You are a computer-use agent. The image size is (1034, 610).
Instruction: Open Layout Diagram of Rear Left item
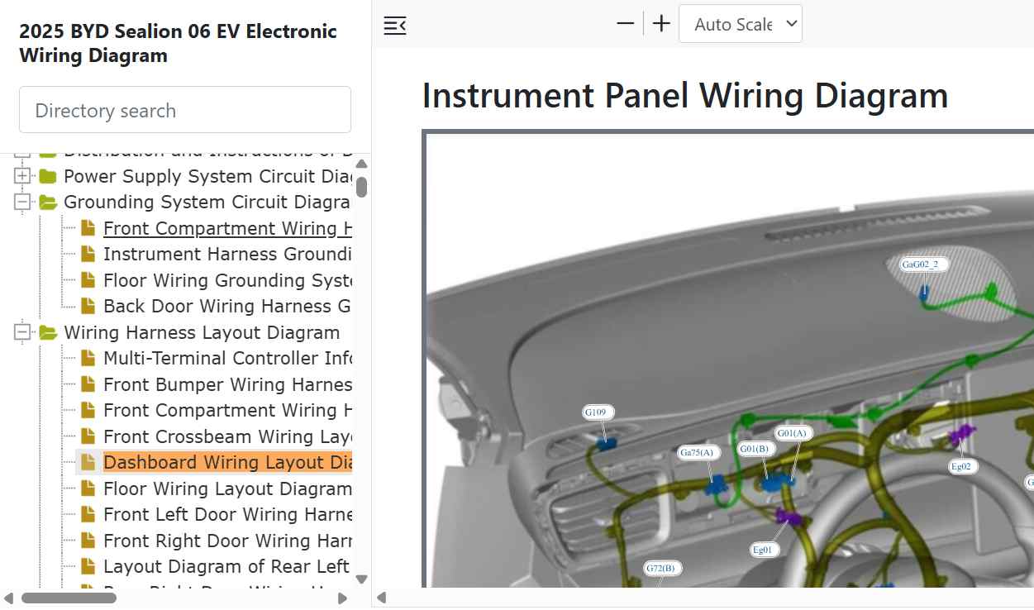coord(227,566)
